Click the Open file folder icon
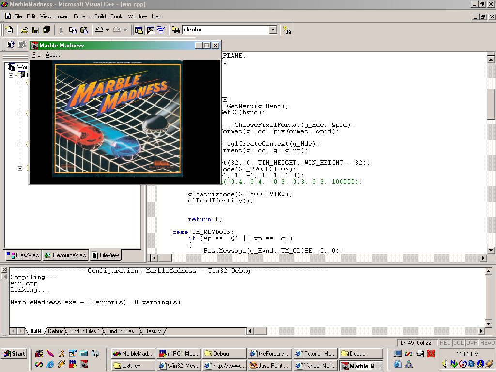Screen dimensions: 496x372 tap(24, 30)
